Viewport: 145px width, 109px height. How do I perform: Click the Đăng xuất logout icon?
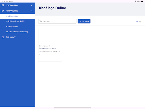(3, 37)
